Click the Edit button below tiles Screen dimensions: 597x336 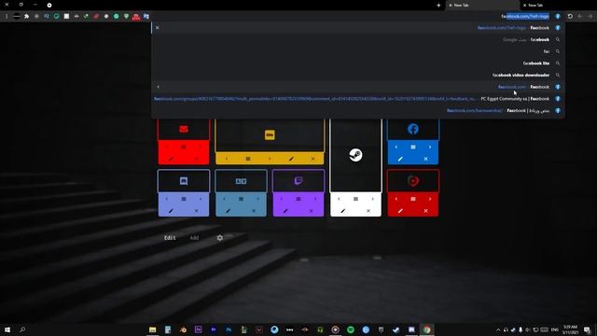(x=170, y=238)
